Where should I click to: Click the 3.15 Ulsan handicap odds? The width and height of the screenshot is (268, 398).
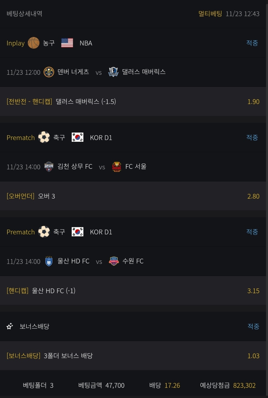(253, 291)
